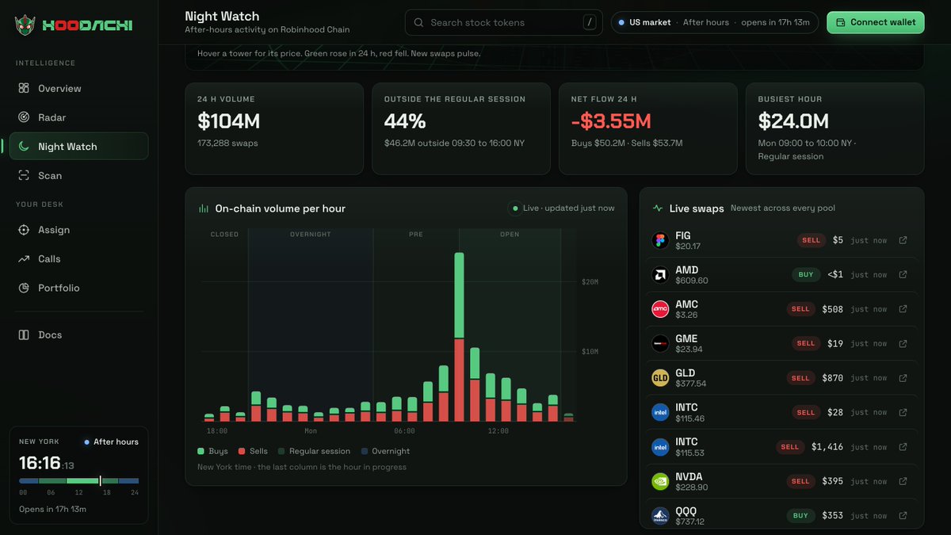This screenshot has width=951, height=535.
Task: Click the search magnifier icon
Action: [418, 23]
